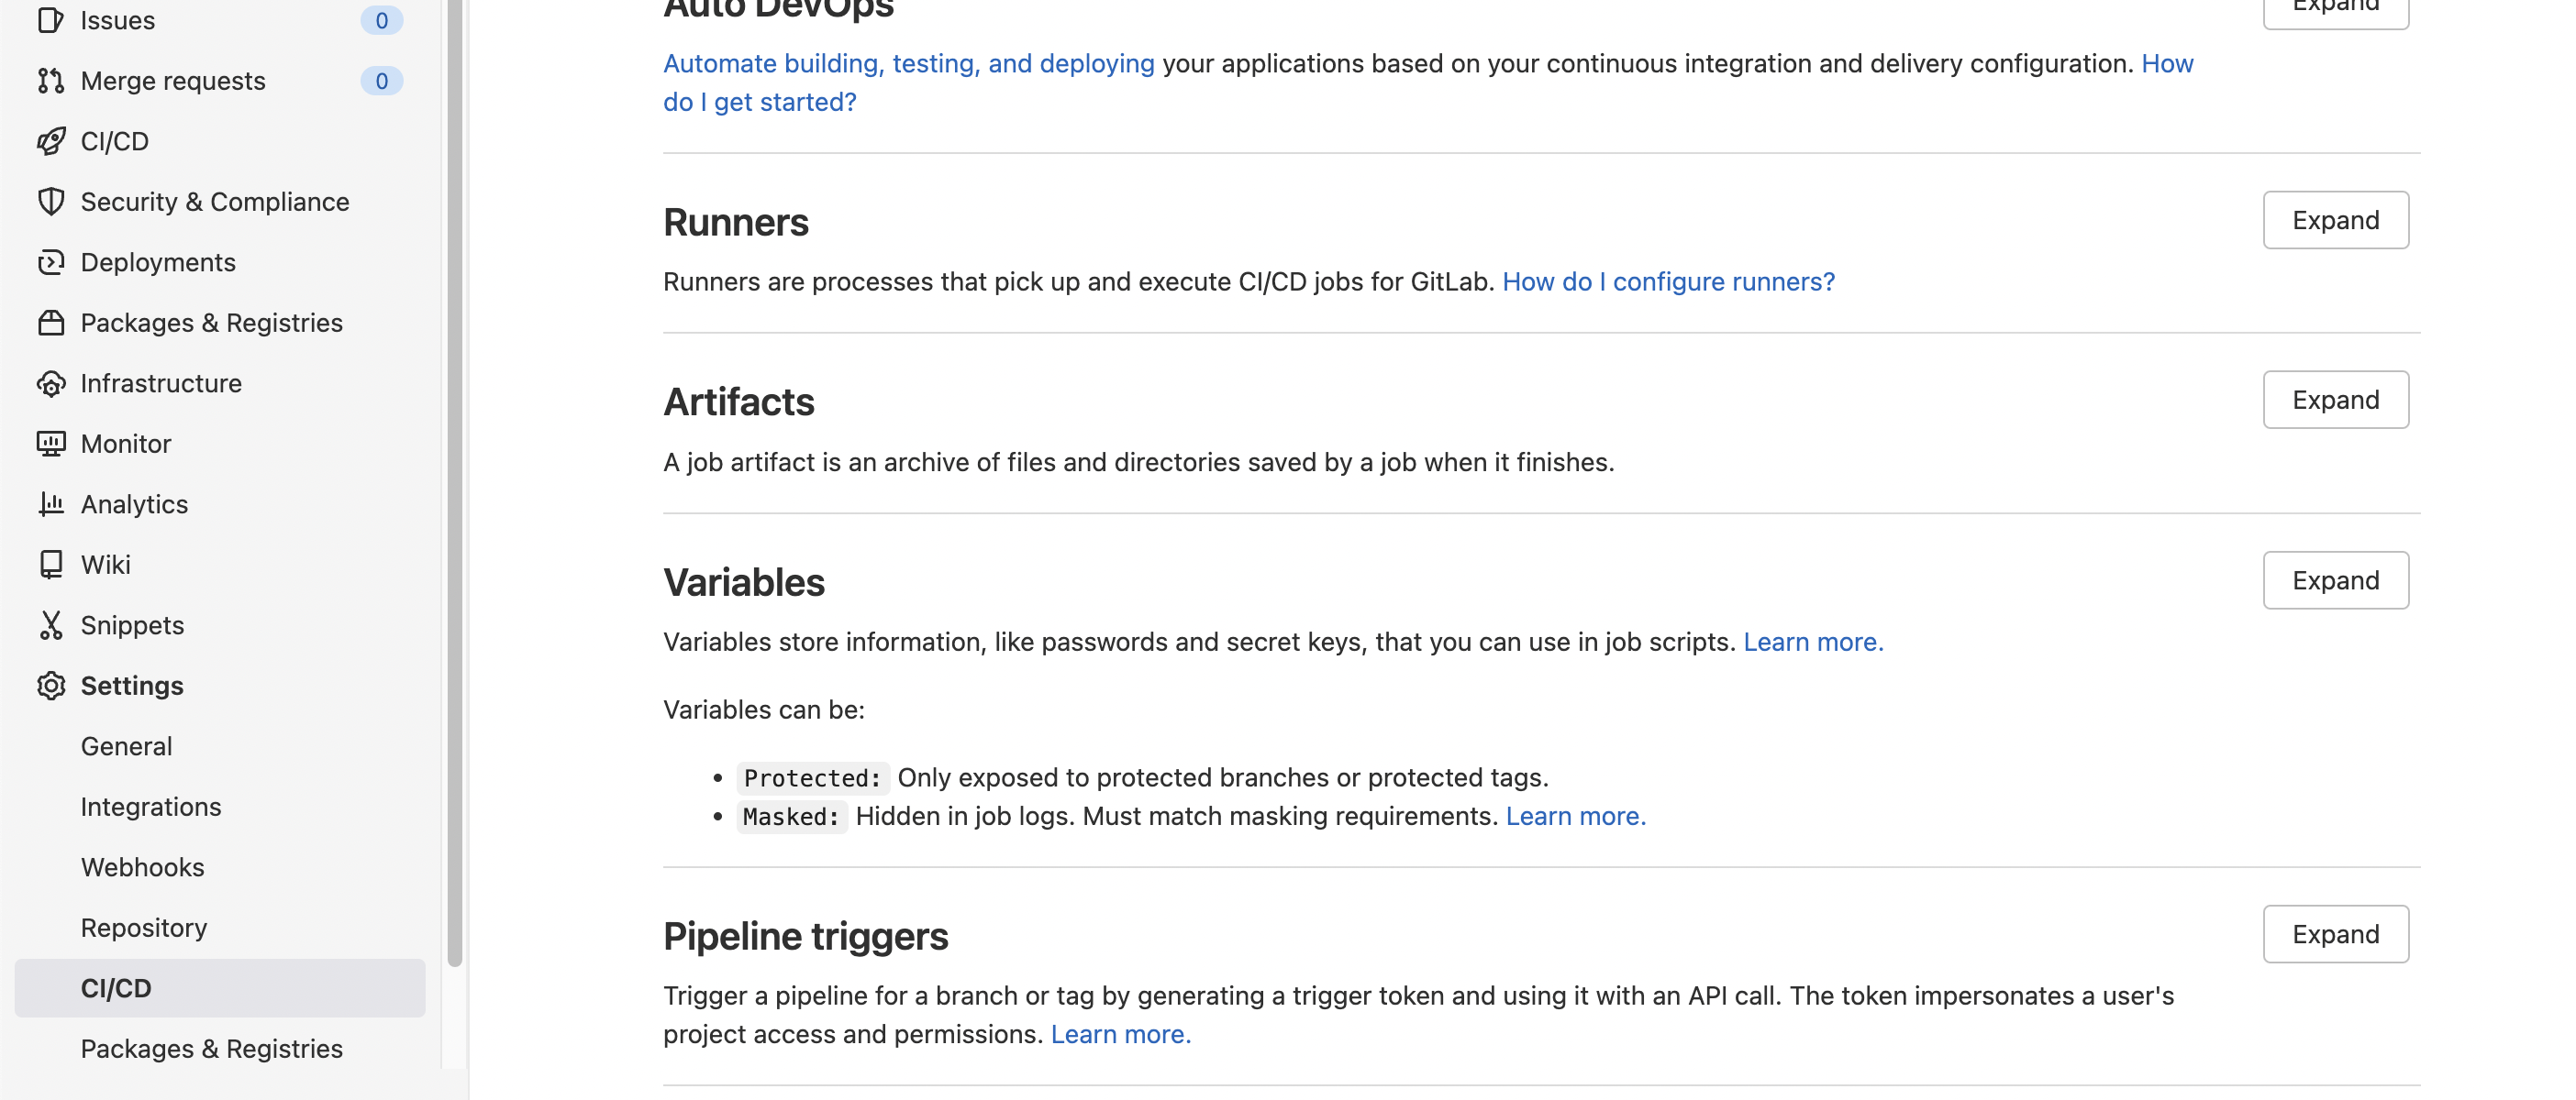The height and width of the screenshot is (1100, 2576).
Task: Follow 'Automate building, testing, and deploying' link
Action: pyautogui.click(x=908, y=63)
